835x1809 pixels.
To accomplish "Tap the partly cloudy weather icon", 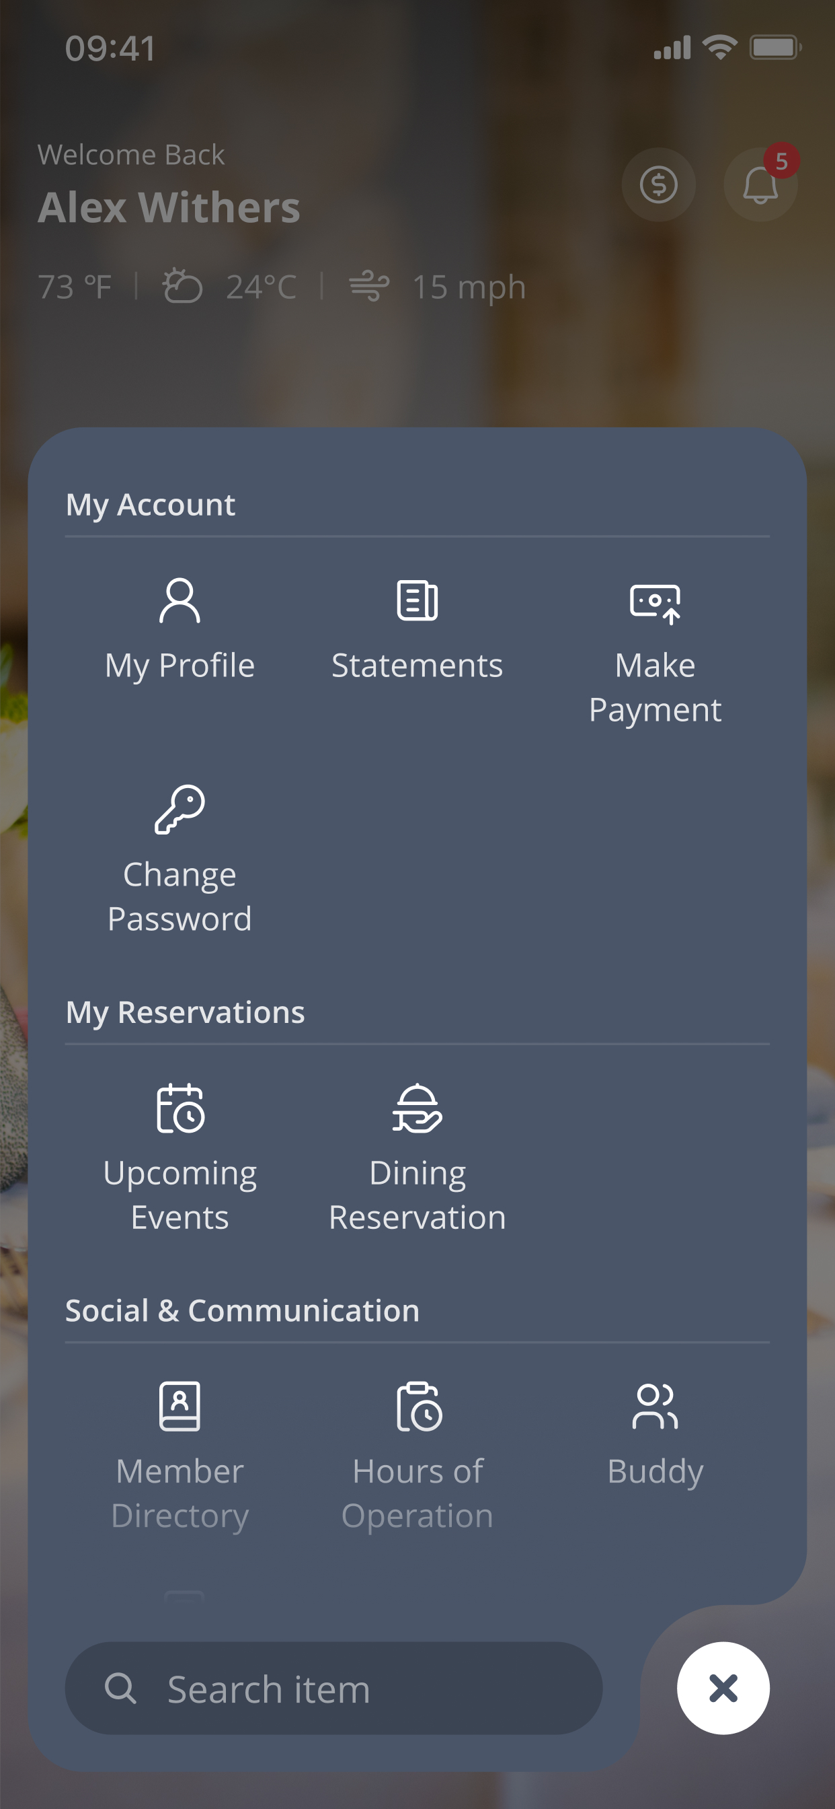I will point(182,286).
